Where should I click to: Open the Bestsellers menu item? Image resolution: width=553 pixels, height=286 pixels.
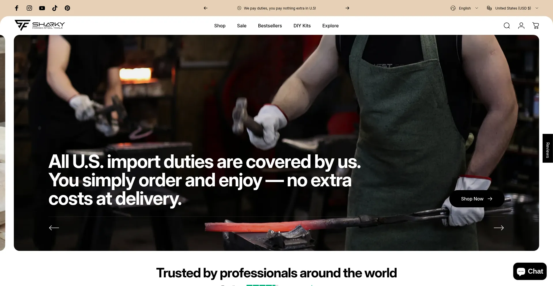click(270, 26)
